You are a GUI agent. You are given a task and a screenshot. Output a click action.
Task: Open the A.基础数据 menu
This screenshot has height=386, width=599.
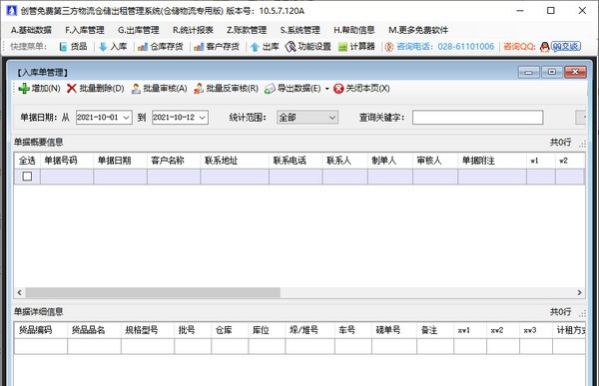click(31, 30)
